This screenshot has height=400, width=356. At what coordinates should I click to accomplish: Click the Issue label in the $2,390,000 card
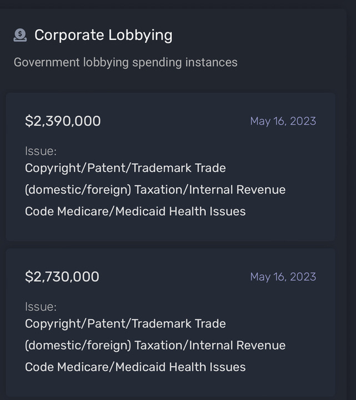pos(41,151)
